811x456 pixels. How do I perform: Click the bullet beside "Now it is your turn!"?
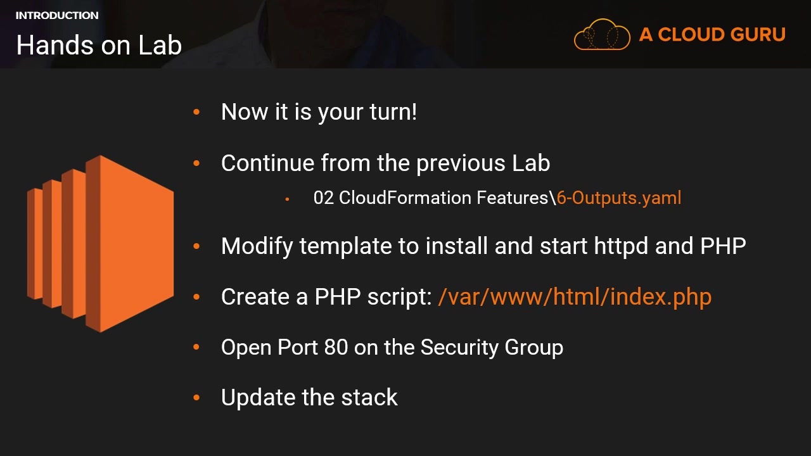click(x=196, y=112)
